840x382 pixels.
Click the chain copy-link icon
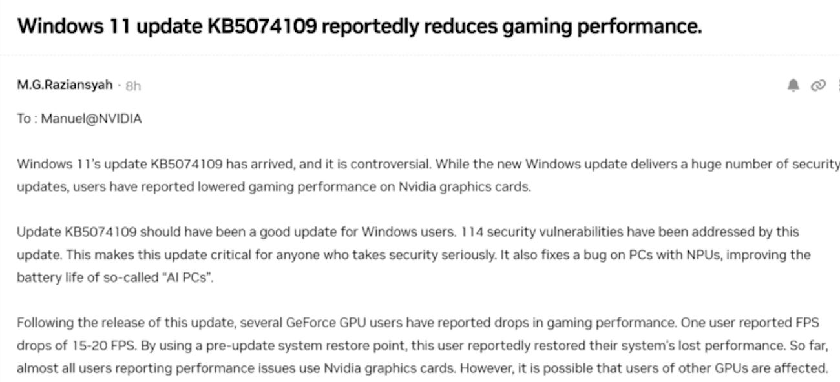point(818,85)
